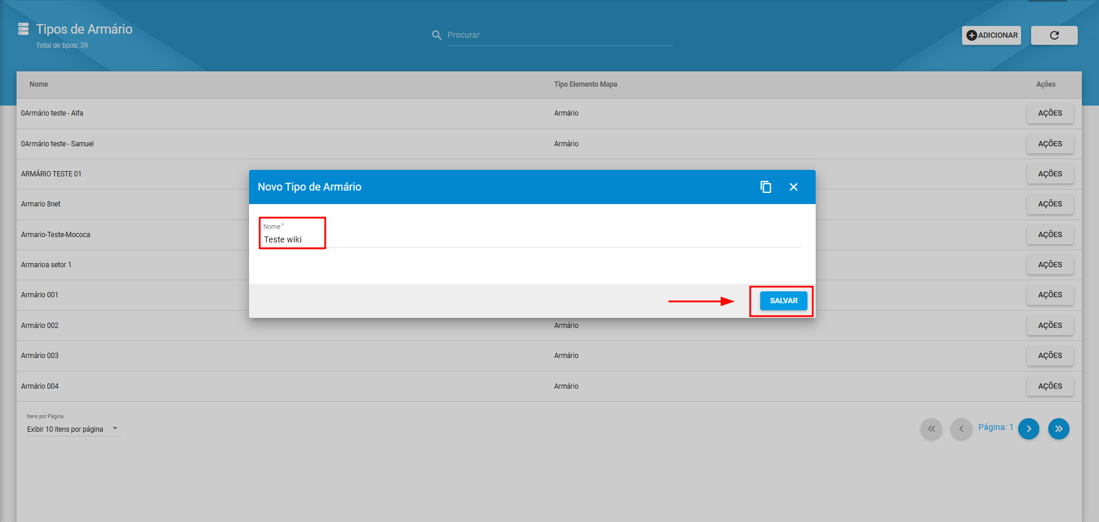The image size is (1099, 522).
Task: Click the row name Armario-Teste-Mococa
Action: [55, 235]
